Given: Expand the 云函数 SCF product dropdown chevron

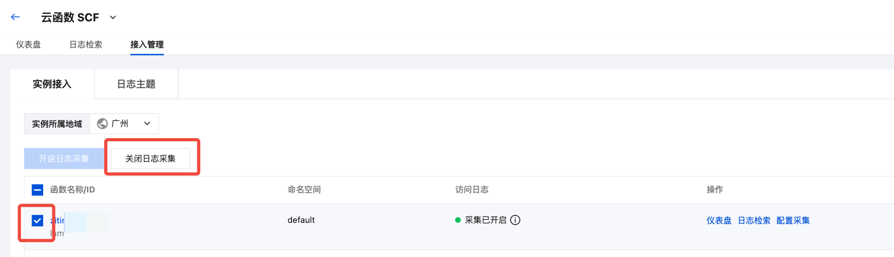Looking at the screenshot, I should [113, 18].
